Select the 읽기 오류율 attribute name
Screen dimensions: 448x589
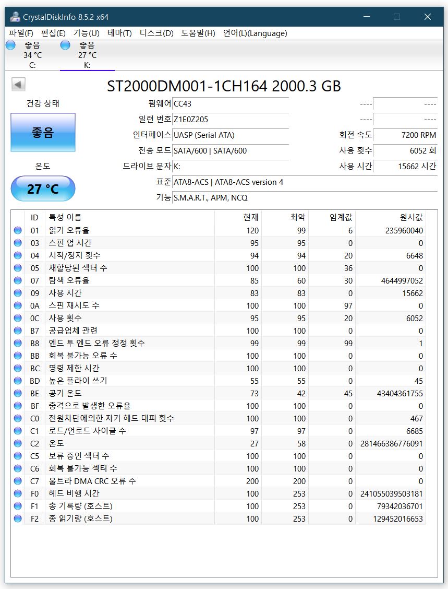coord(69,230)
